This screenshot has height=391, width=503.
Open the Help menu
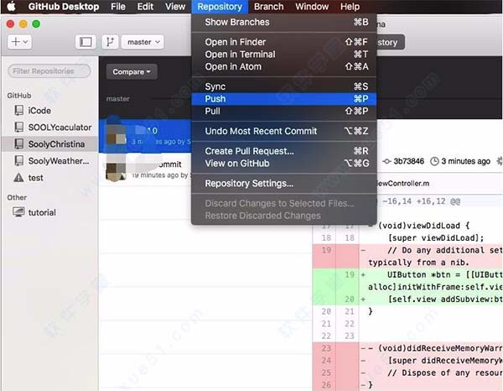(350, 7)
